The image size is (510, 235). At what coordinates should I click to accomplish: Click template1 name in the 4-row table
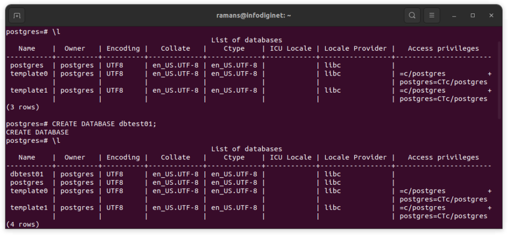29,208
